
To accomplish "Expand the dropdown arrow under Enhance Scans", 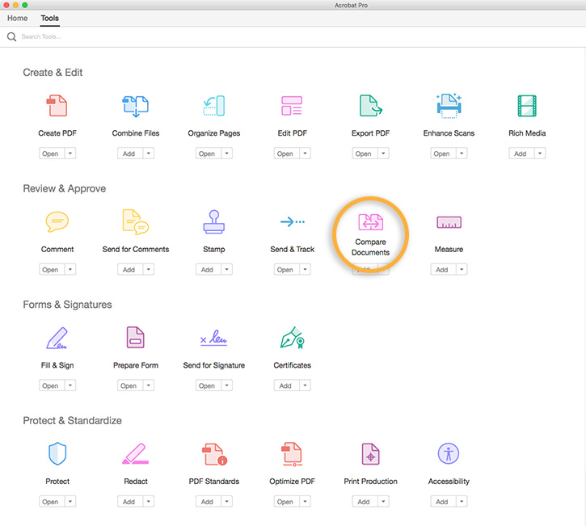I will click(462, 154).
